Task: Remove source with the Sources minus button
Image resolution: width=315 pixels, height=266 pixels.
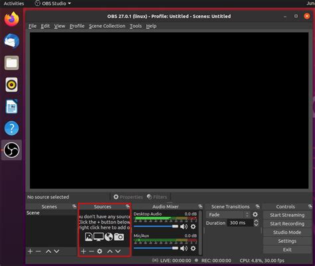Action: point(92,251)
